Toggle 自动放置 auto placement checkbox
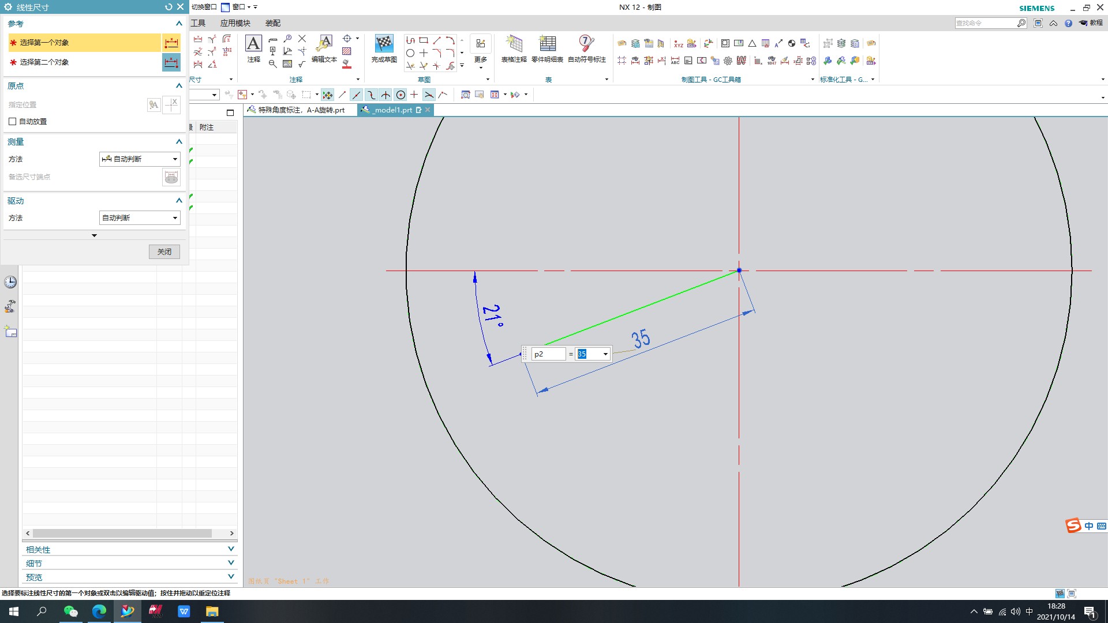Screen dimensions: 1108x623 tap(13, 122)
